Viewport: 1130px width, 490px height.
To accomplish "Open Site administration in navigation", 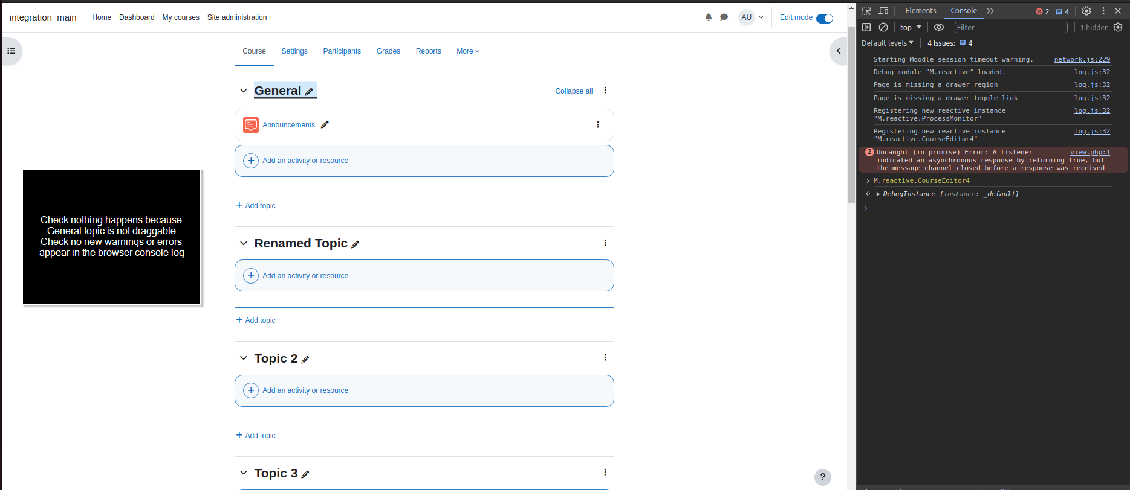I will point(237,17).
